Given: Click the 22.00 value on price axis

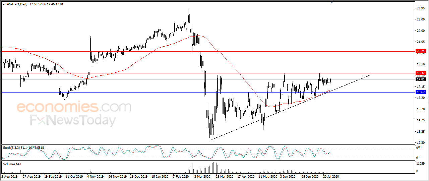Looking at the screenshot, I should pyautogui.click(x=421, y=31).
